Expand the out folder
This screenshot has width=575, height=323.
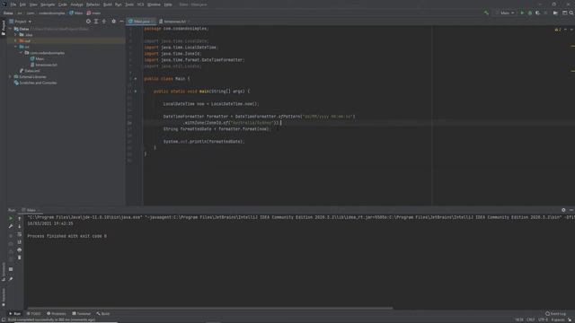16,40
